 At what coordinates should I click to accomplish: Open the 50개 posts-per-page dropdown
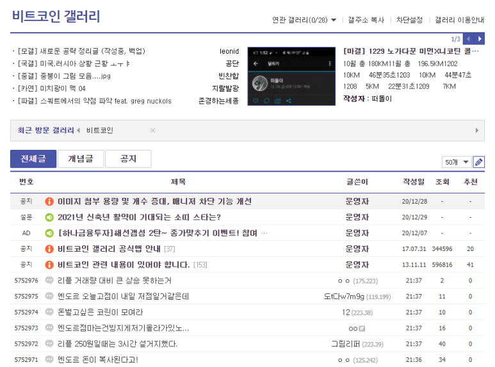[457, 162]
